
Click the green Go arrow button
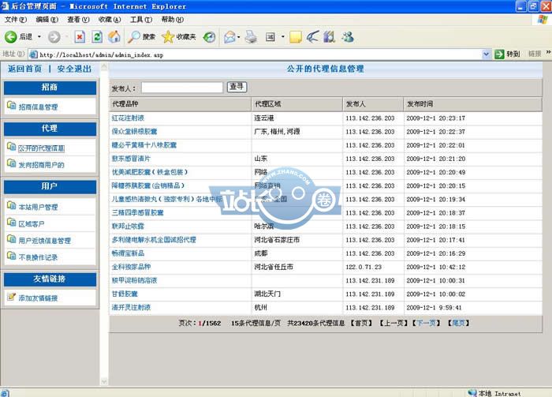[499, 54]
